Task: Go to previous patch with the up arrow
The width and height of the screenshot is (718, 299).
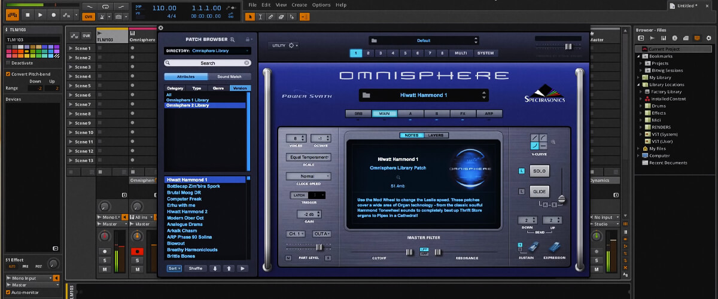Action: tap(229, 269)
